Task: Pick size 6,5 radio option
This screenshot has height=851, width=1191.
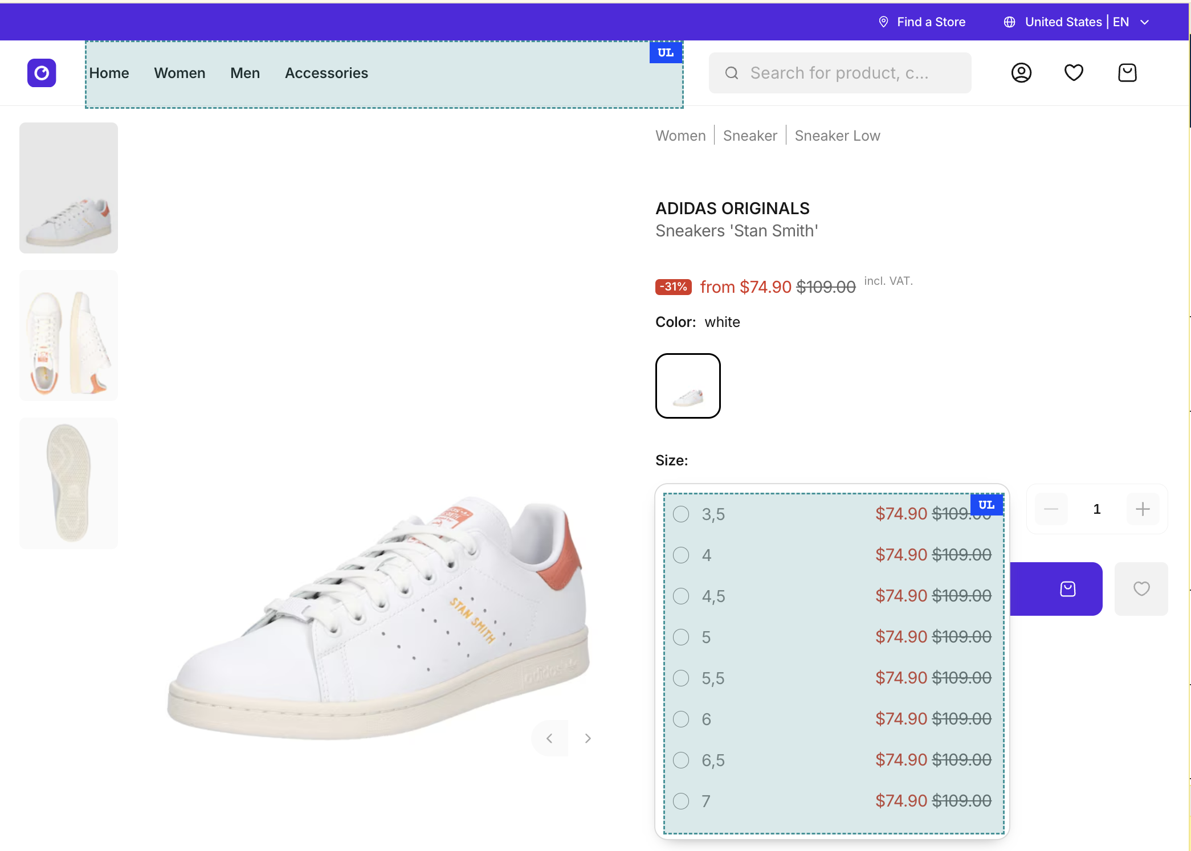Action: (681, 760)
